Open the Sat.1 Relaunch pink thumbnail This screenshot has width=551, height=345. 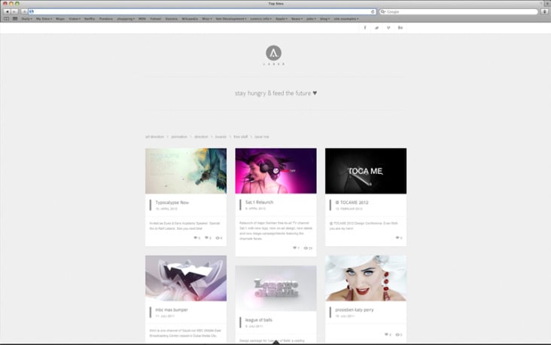tap(275, 170)
